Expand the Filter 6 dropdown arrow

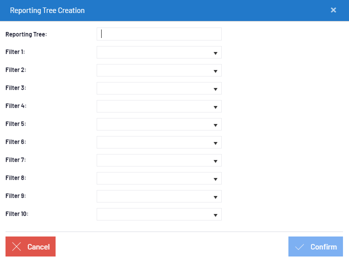215,143
